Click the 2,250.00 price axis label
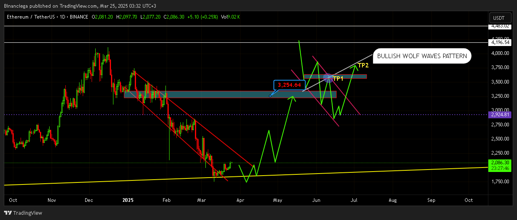Image resolution: width=517 pixels, height=220 pixels. coord(500,153)
